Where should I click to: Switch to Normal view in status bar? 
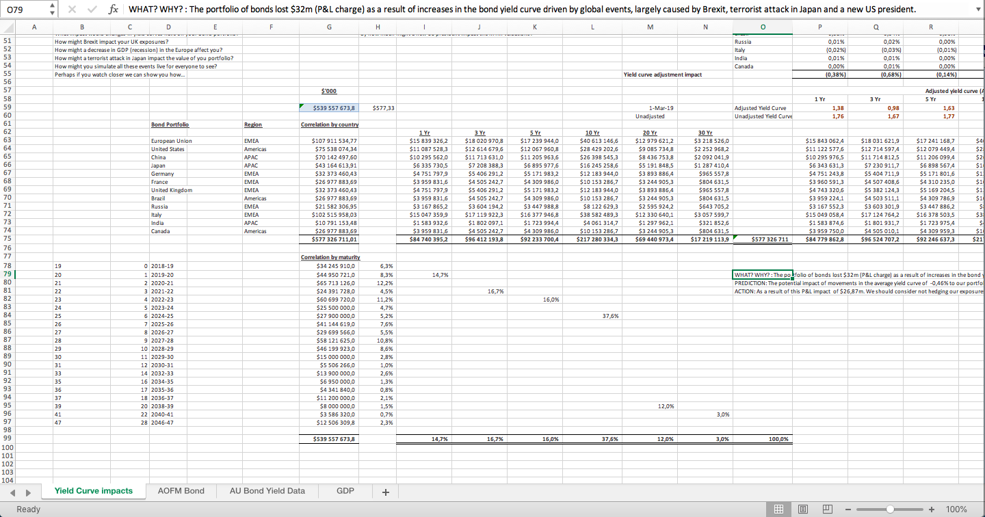point(778,509)
